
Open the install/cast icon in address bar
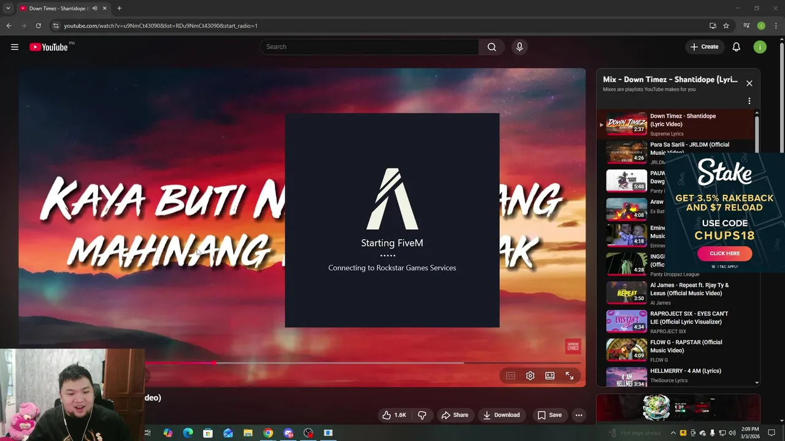pos(713,26)
